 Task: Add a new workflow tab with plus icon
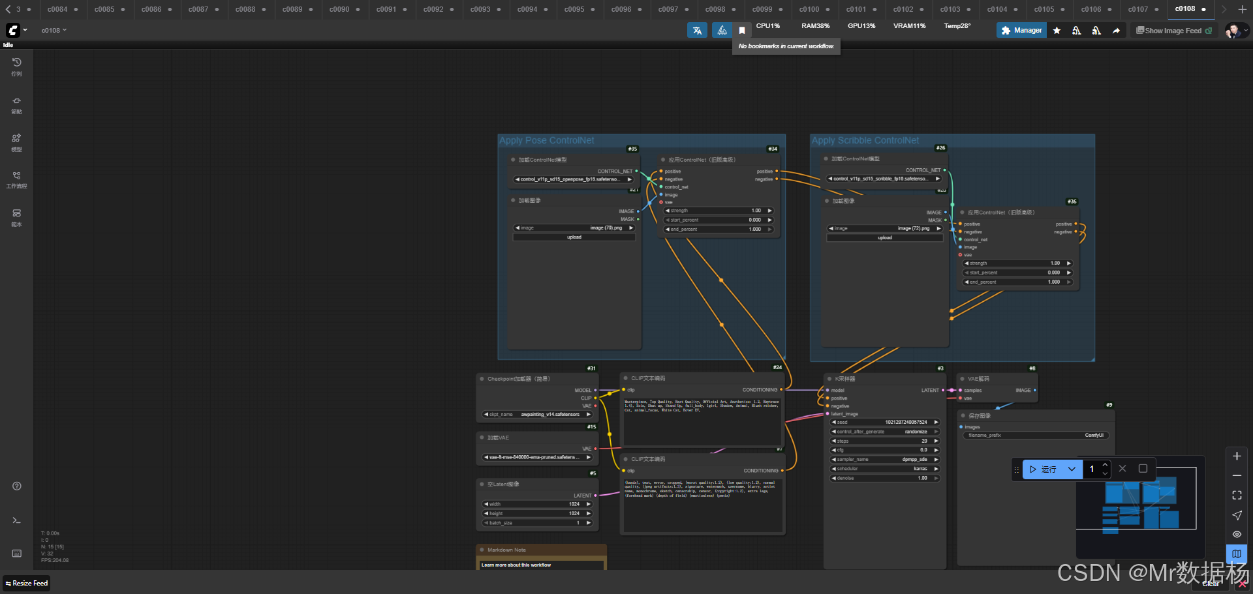pyautogui.click(x=1243, y=9)
